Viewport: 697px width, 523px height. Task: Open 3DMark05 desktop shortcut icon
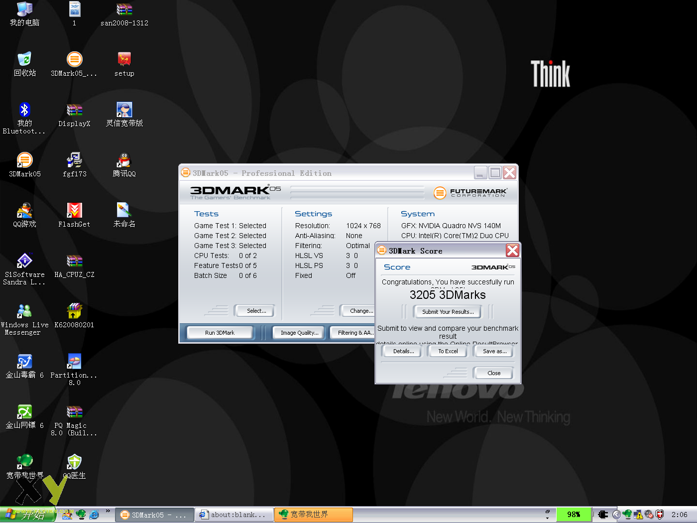(x=24, y=161)
